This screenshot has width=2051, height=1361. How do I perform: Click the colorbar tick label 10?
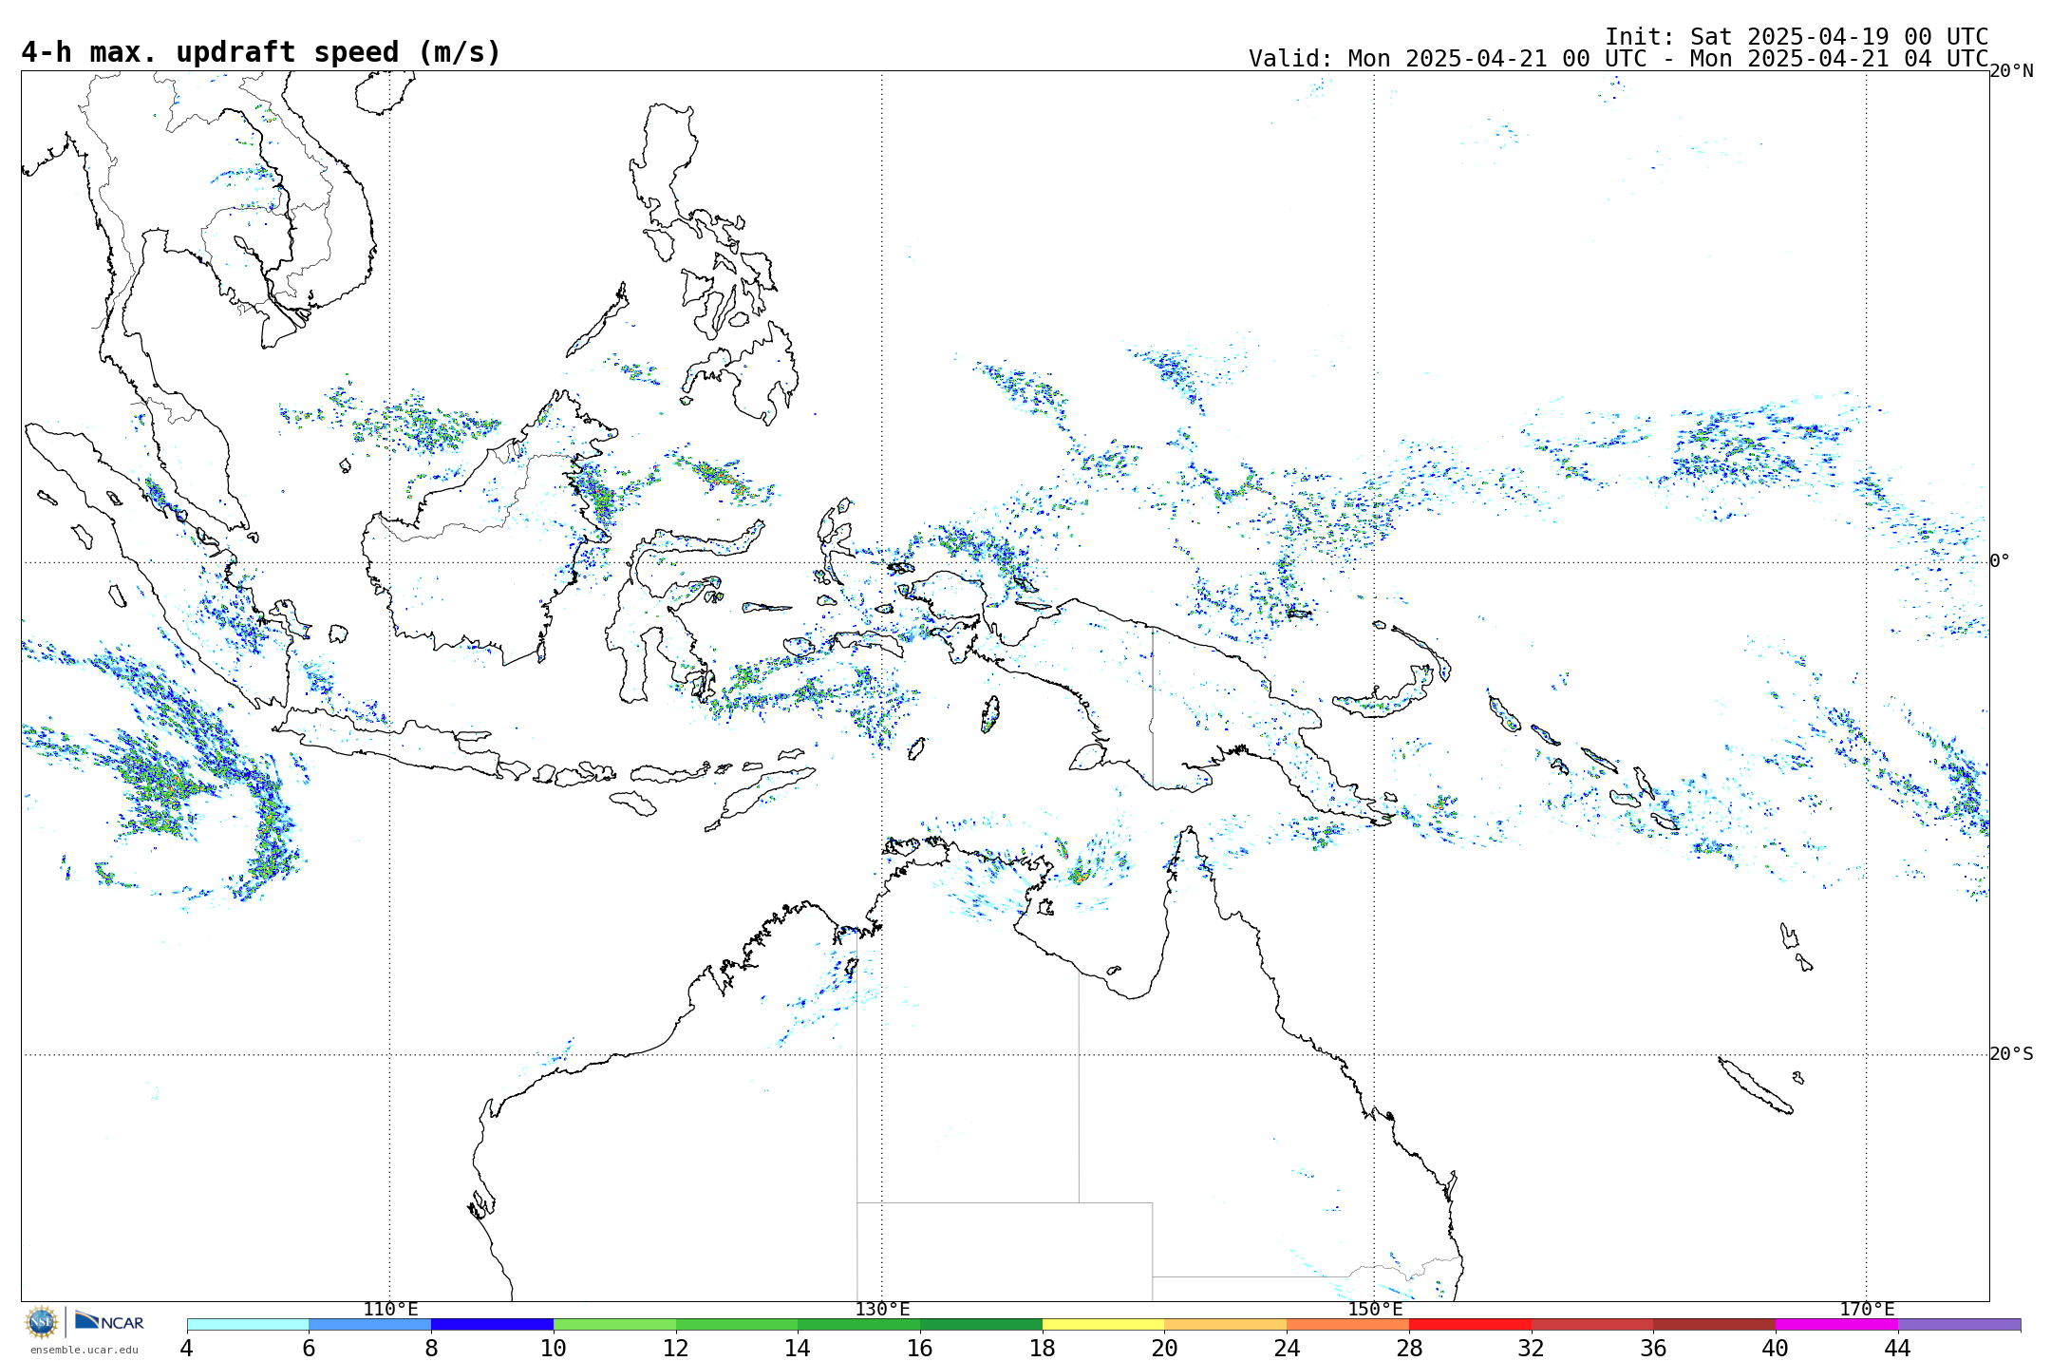554,1349
